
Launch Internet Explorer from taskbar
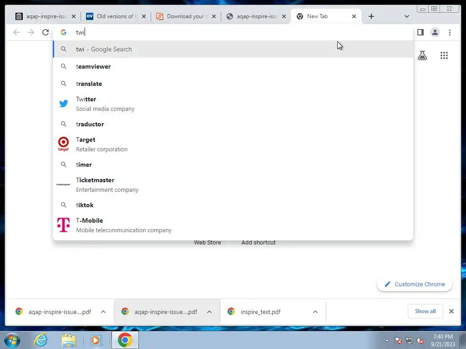pos(41,340)
